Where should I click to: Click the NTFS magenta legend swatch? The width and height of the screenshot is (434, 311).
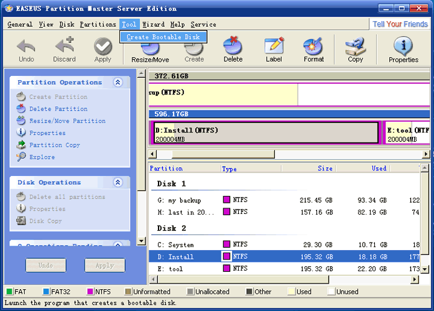click(x=90, y=291)
